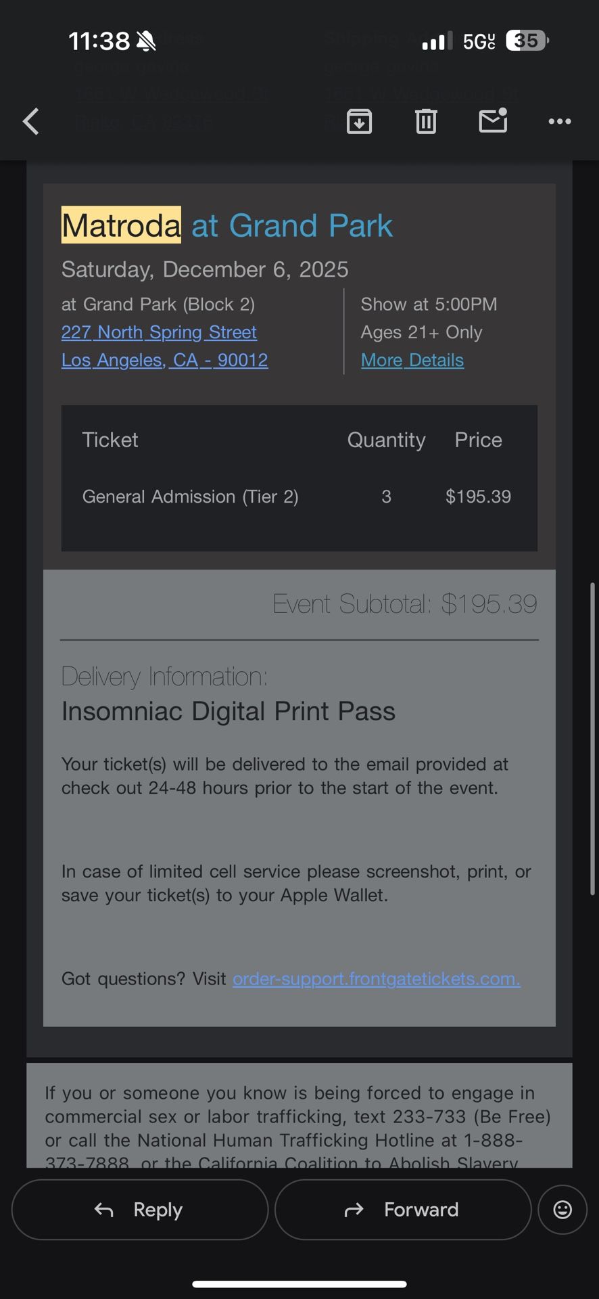
Task: Add an emoji reaction
Action: (562, 1210)
